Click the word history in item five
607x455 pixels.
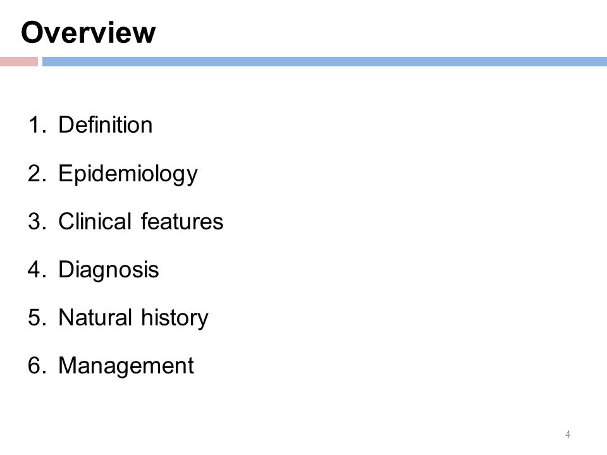(x=175, y=318)
